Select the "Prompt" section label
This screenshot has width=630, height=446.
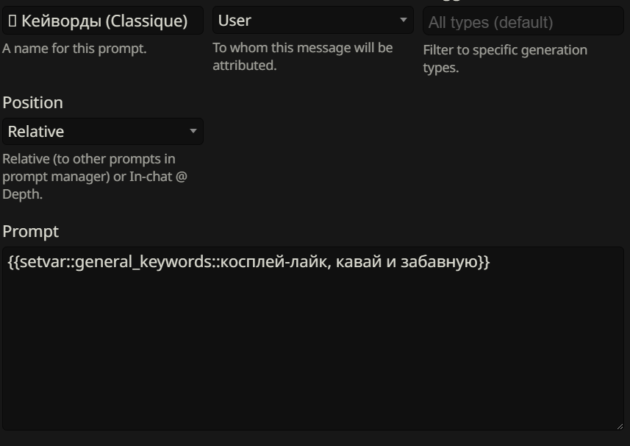31,231
